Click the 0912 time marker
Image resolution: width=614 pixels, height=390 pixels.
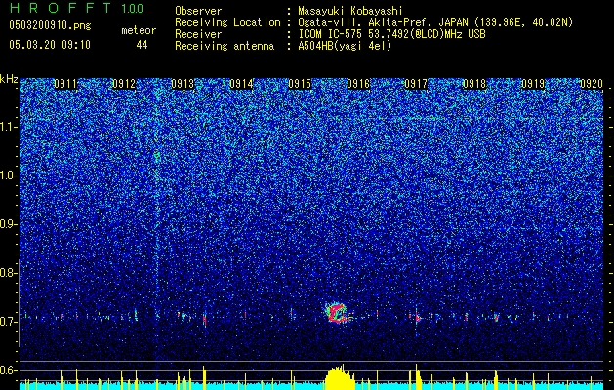coord(124,84)
